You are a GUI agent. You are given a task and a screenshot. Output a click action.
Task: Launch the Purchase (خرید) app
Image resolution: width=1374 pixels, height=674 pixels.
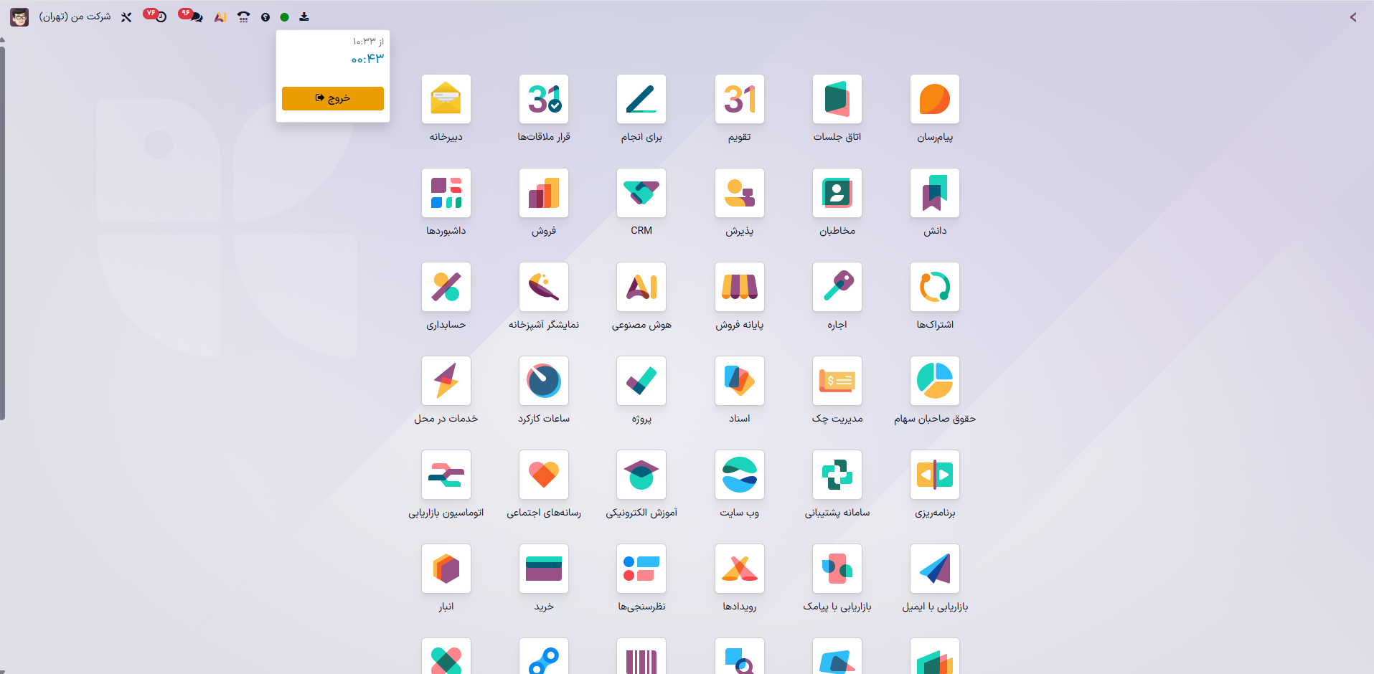point(544,569)
